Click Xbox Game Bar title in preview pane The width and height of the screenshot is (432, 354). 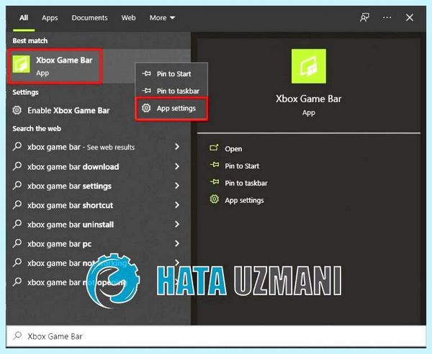tap(309, 99)
